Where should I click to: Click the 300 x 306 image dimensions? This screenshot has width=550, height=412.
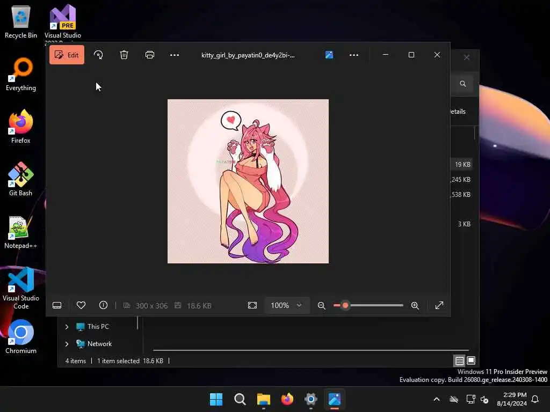[x=151, y=306]
